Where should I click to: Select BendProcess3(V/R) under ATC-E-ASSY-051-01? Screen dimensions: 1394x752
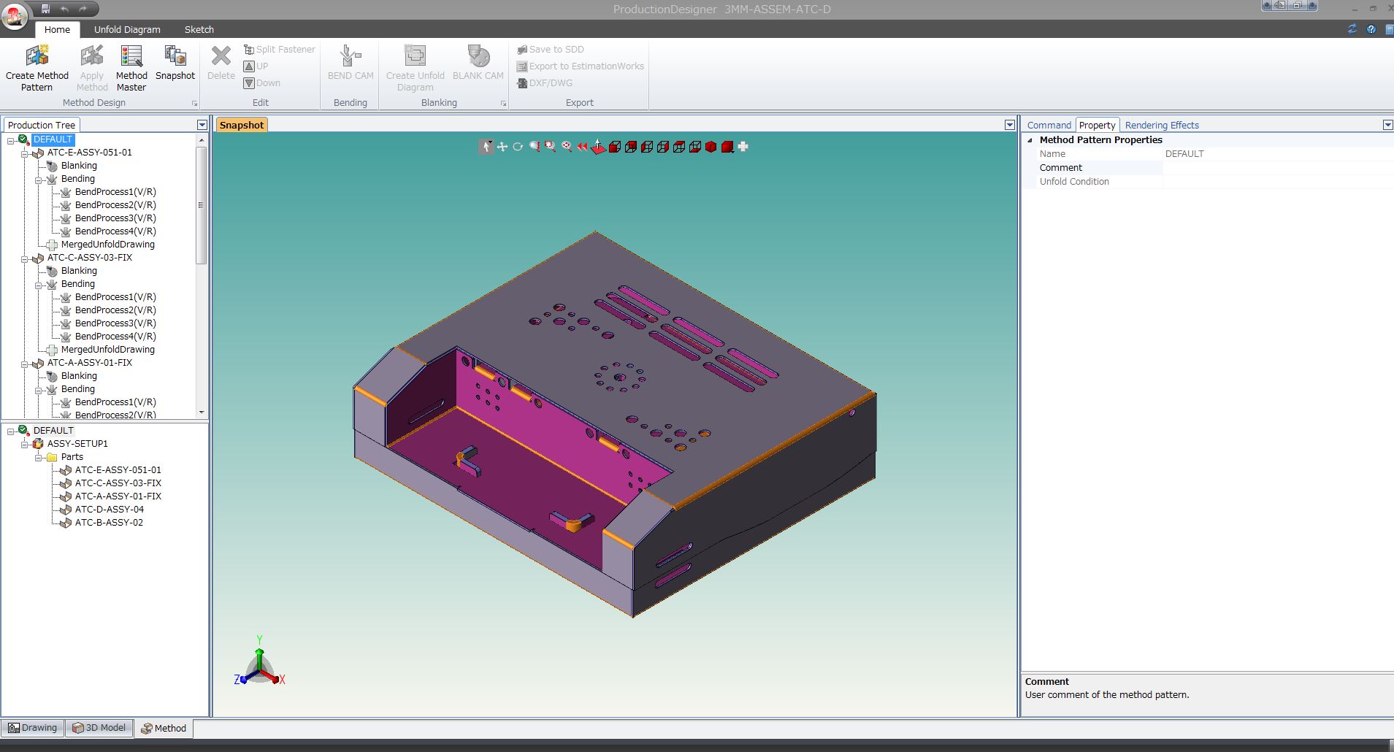[x=115, y=218]
